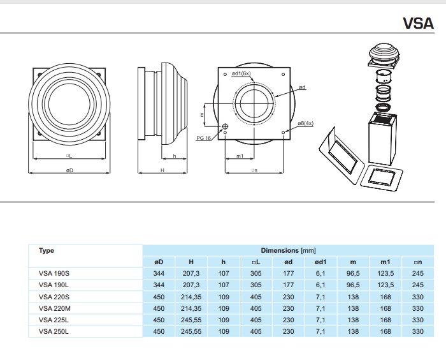Click the '□n' dimension label in drawing
This screenshot has height=351, width=446.
pyautogui.click(x=254, y=170)
